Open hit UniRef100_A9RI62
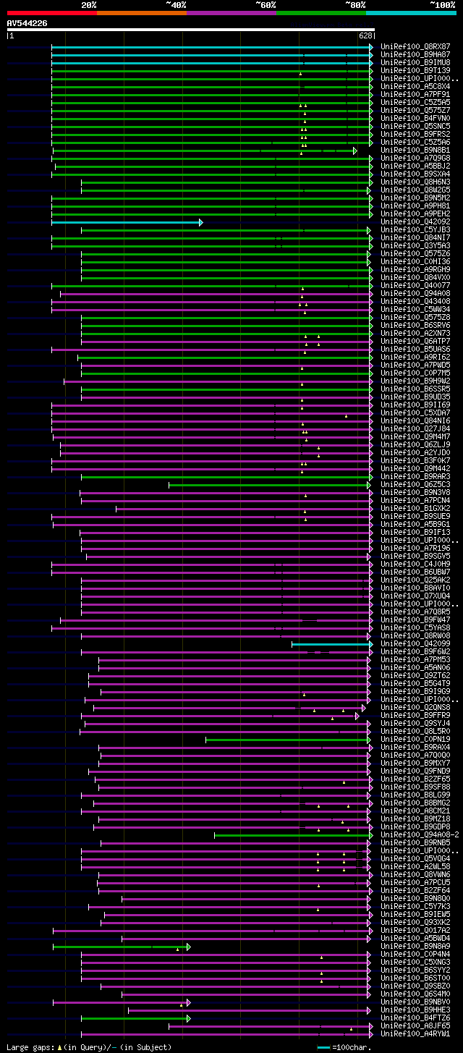Screen dimensions: 463x1053 (415, 358)
